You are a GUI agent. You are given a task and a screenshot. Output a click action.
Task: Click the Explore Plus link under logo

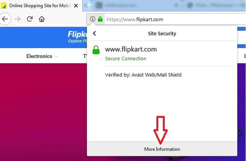click(x=77, y=41)
